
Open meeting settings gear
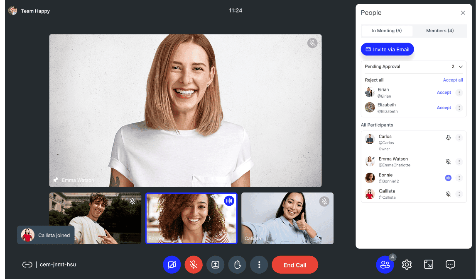(407, 265)
